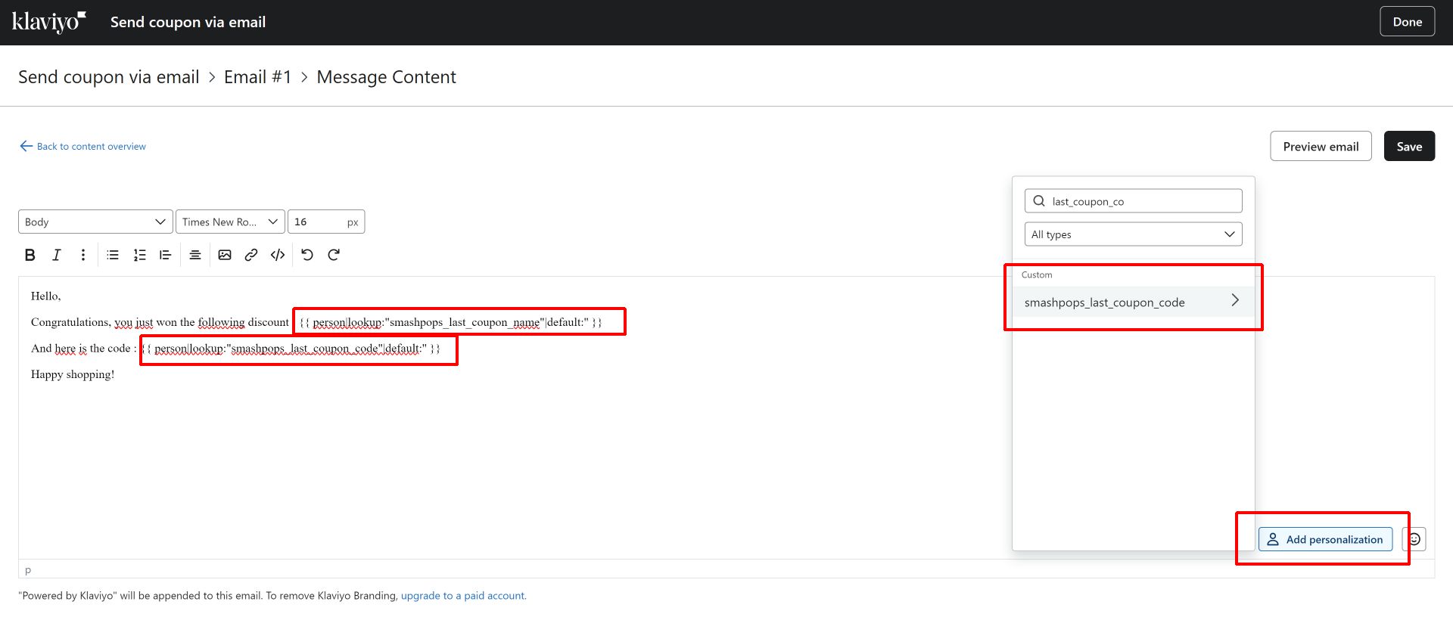
Task: Click the smashpops_last_coupon_code tag in editor
Action: [x=291, y=349]
